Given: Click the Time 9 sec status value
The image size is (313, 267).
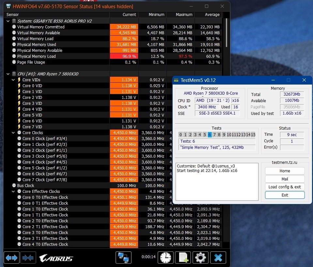Looking at the screenshot, I should [x=292, y=134].
